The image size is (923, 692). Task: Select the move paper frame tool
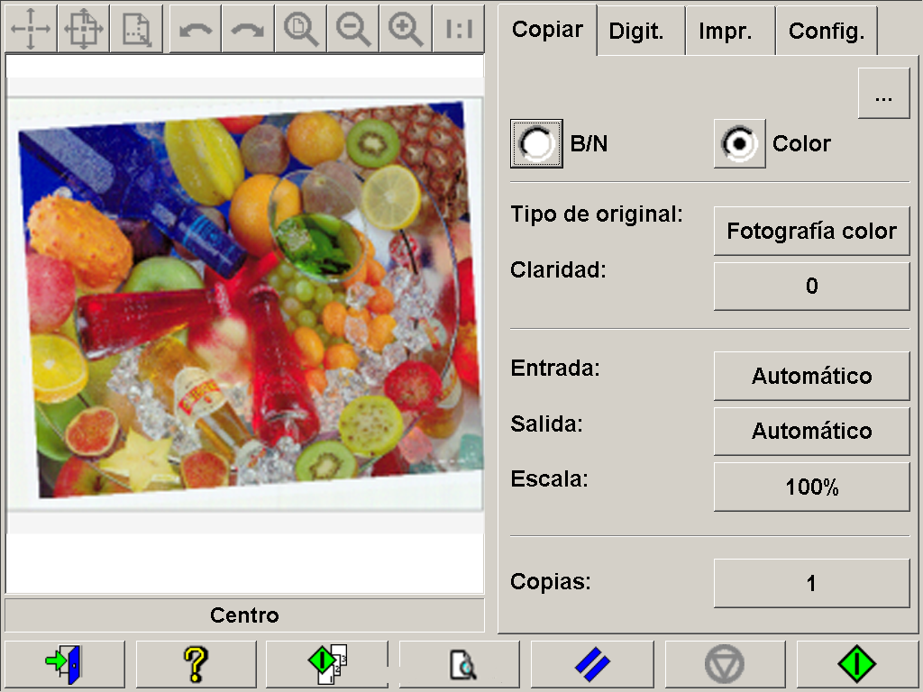(x=31, y=28)
